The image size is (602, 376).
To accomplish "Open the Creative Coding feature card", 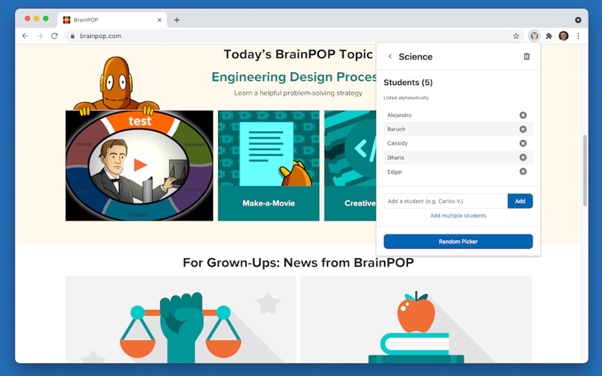I will pos(350,165).
